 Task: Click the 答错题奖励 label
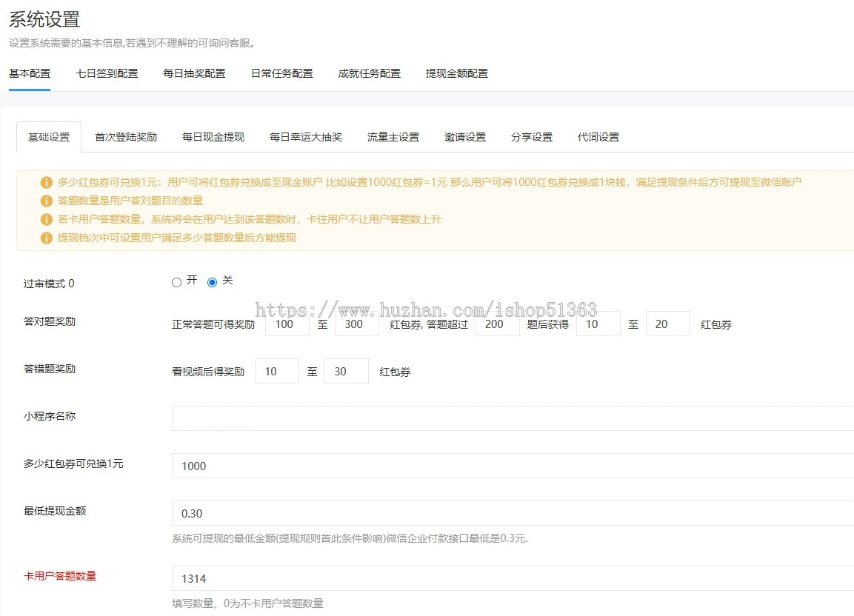click(50, 369)
